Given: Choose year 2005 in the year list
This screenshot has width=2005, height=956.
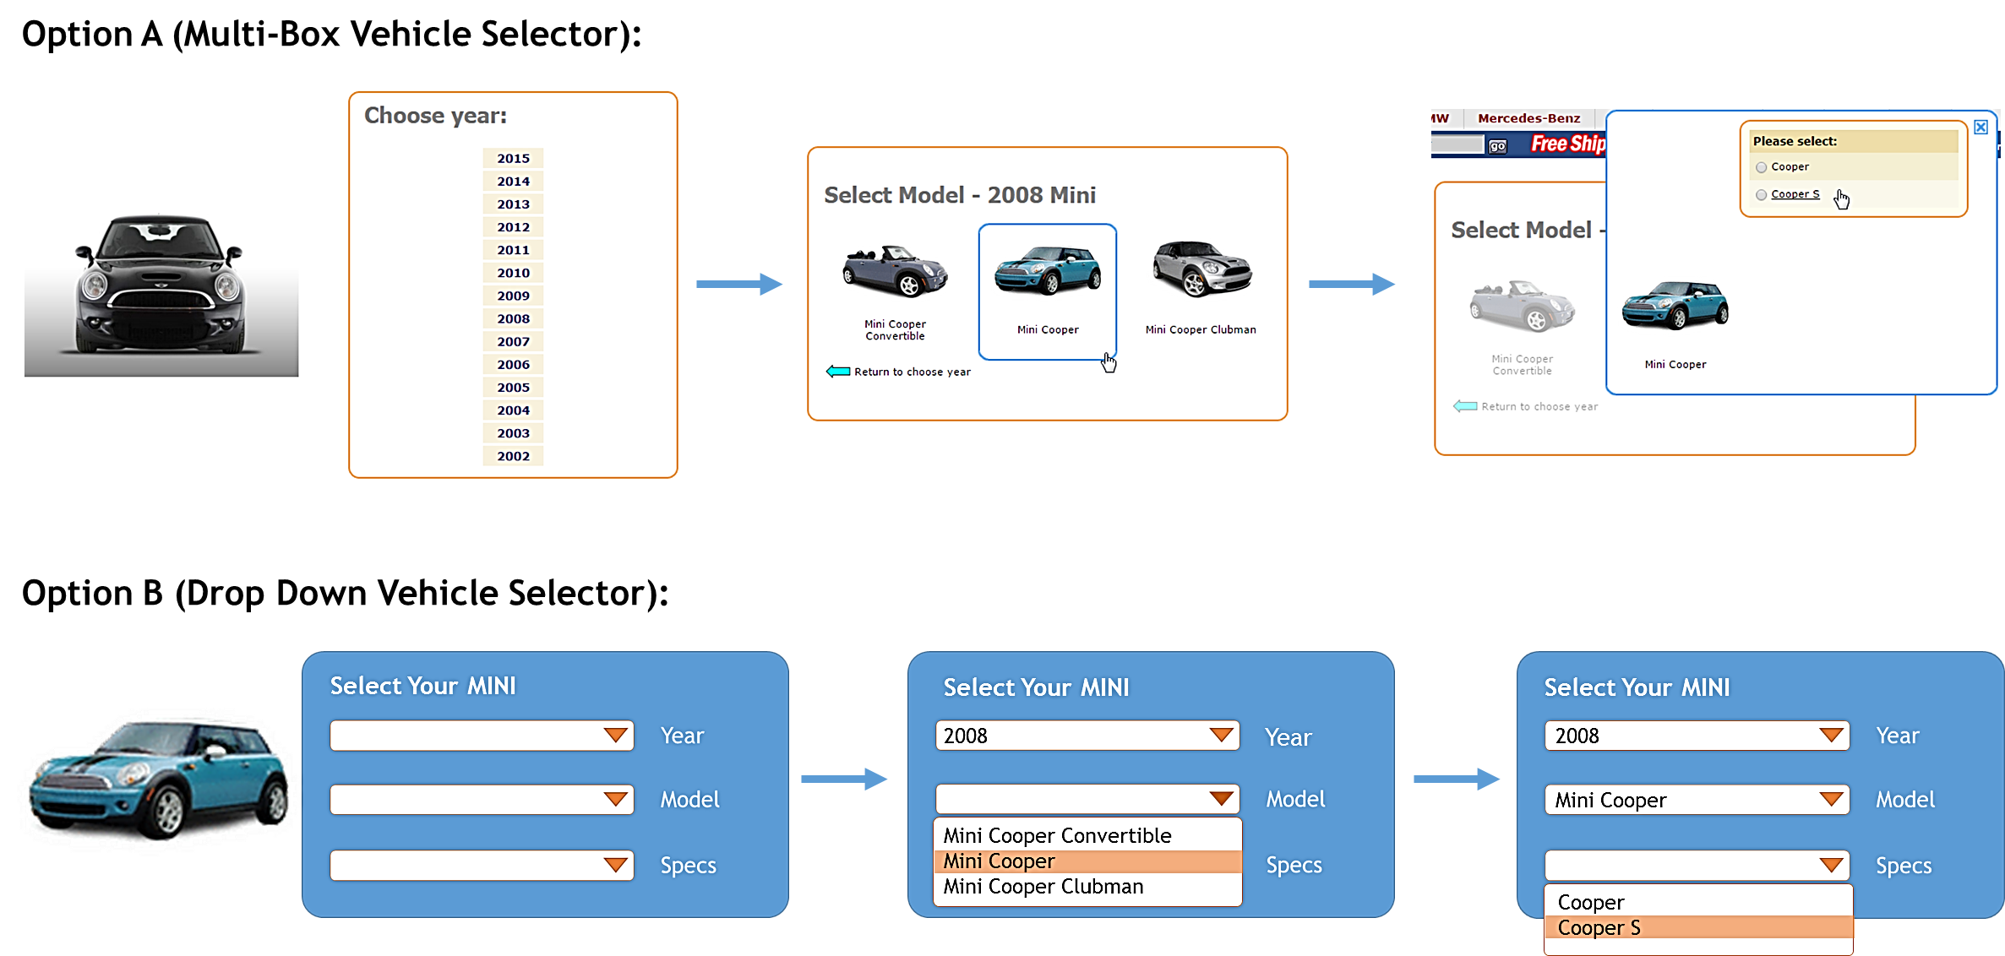Looking at the screenshot, I should point(513,387).
